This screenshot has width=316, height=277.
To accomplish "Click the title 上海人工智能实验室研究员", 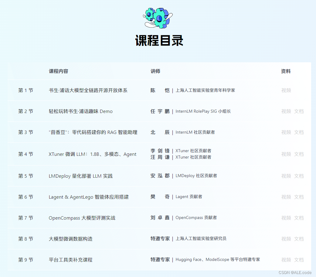I will pos(201,238).
